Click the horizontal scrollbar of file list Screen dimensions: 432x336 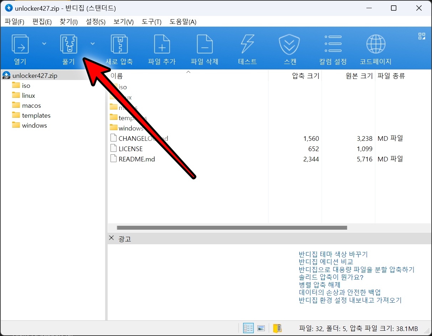[232, 228]
